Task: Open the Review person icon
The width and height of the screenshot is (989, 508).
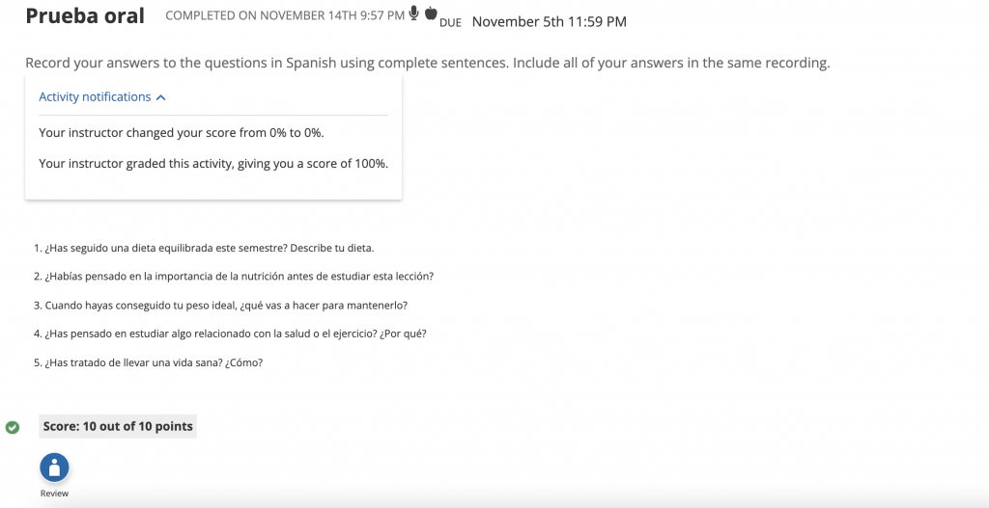Action: coord(54,468)
